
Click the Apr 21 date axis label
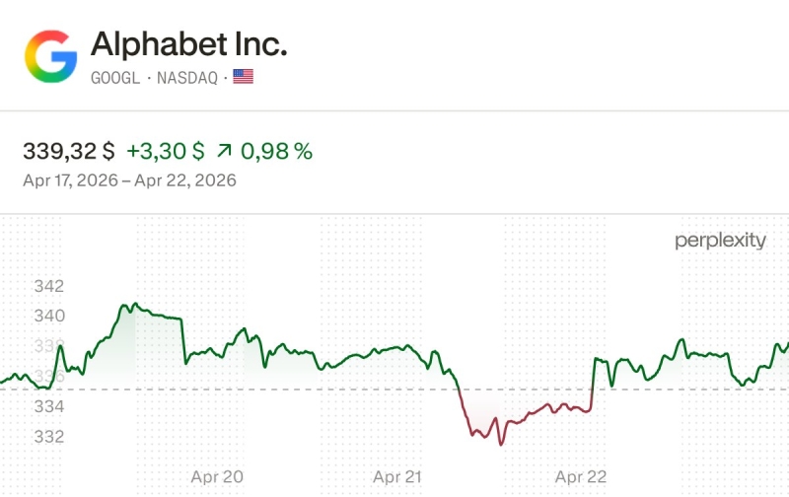click(398, 476)
